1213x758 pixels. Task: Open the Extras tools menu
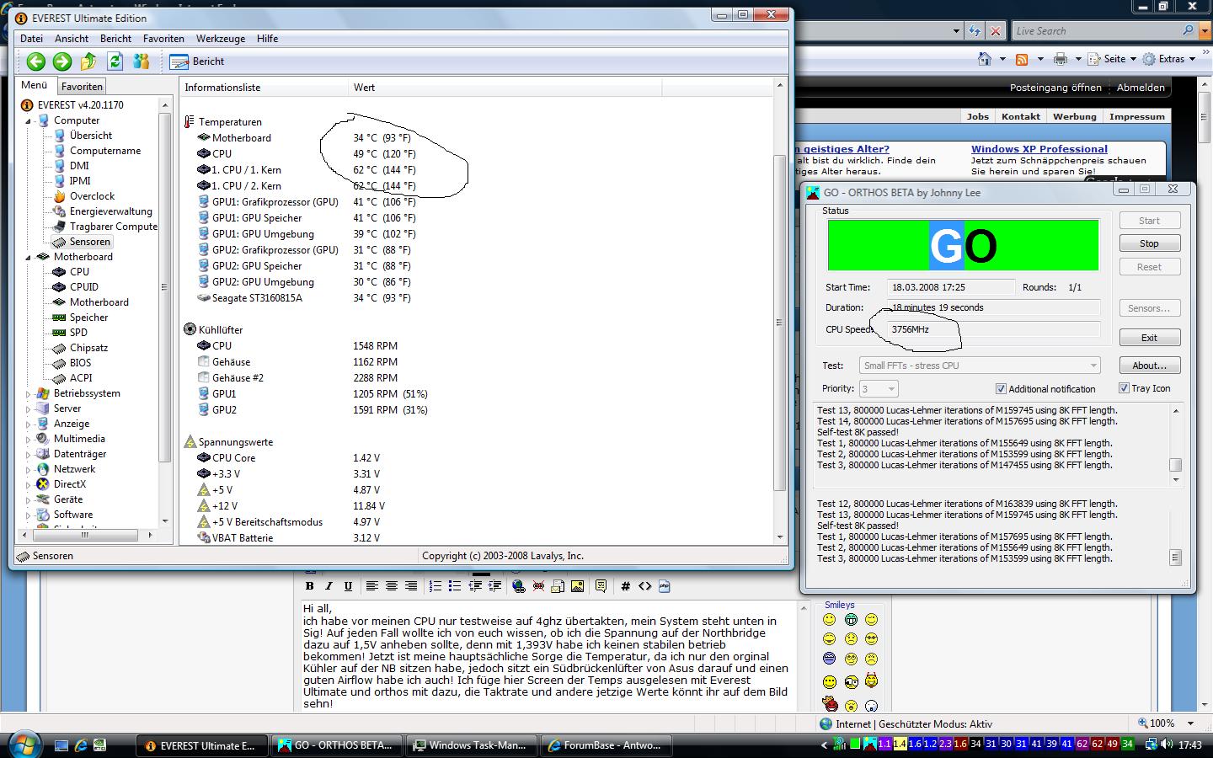[1170, 59]
